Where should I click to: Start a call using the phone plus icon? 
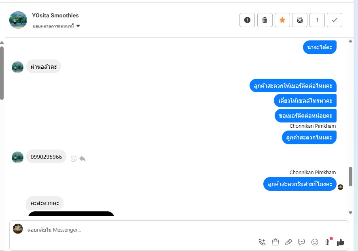pos(262,242)
